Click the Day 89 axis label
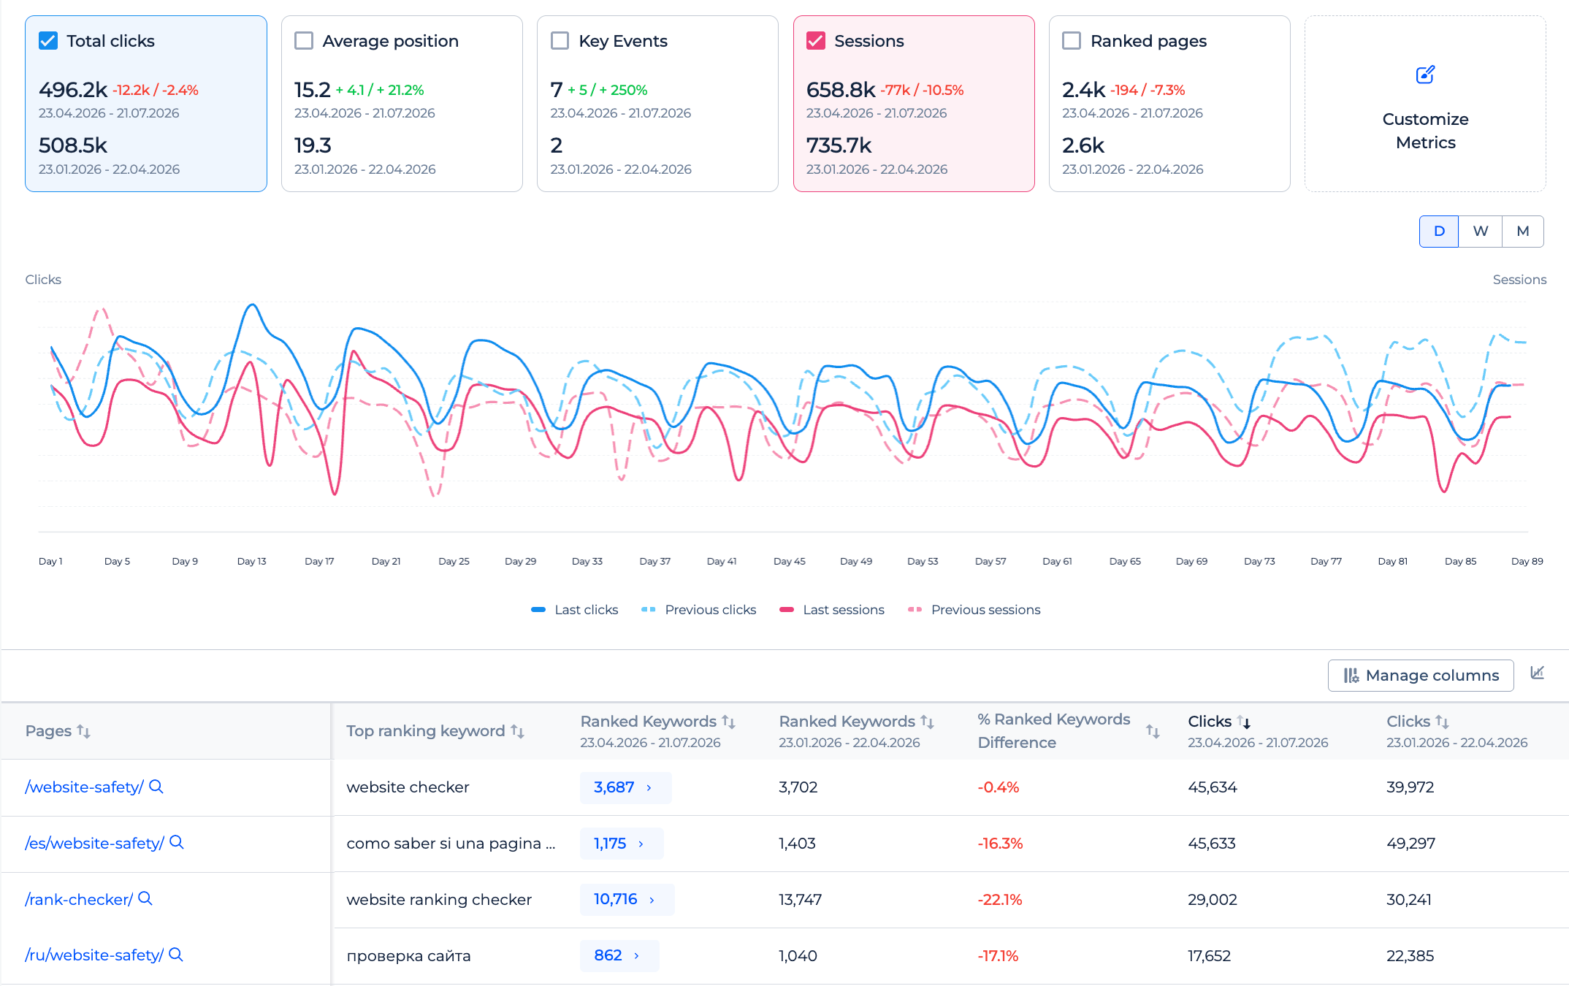The image size is (1569, 986). tap(1527, 562)
